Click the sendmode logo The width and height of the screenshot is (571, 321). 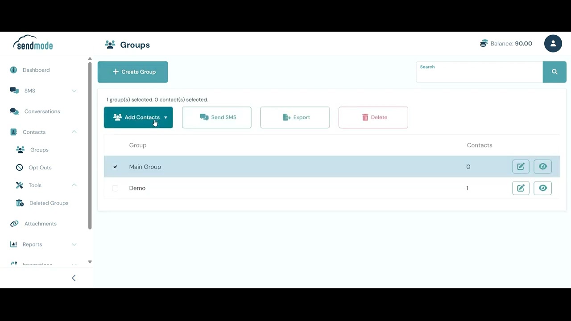pos(33,43)
